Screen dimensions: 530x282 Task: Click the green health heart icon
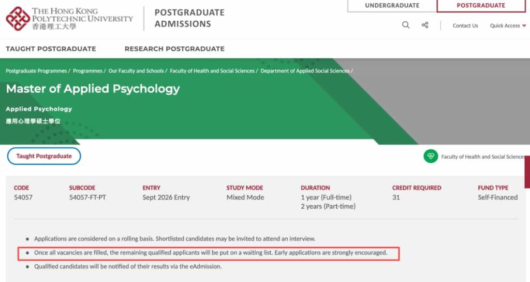431,156
